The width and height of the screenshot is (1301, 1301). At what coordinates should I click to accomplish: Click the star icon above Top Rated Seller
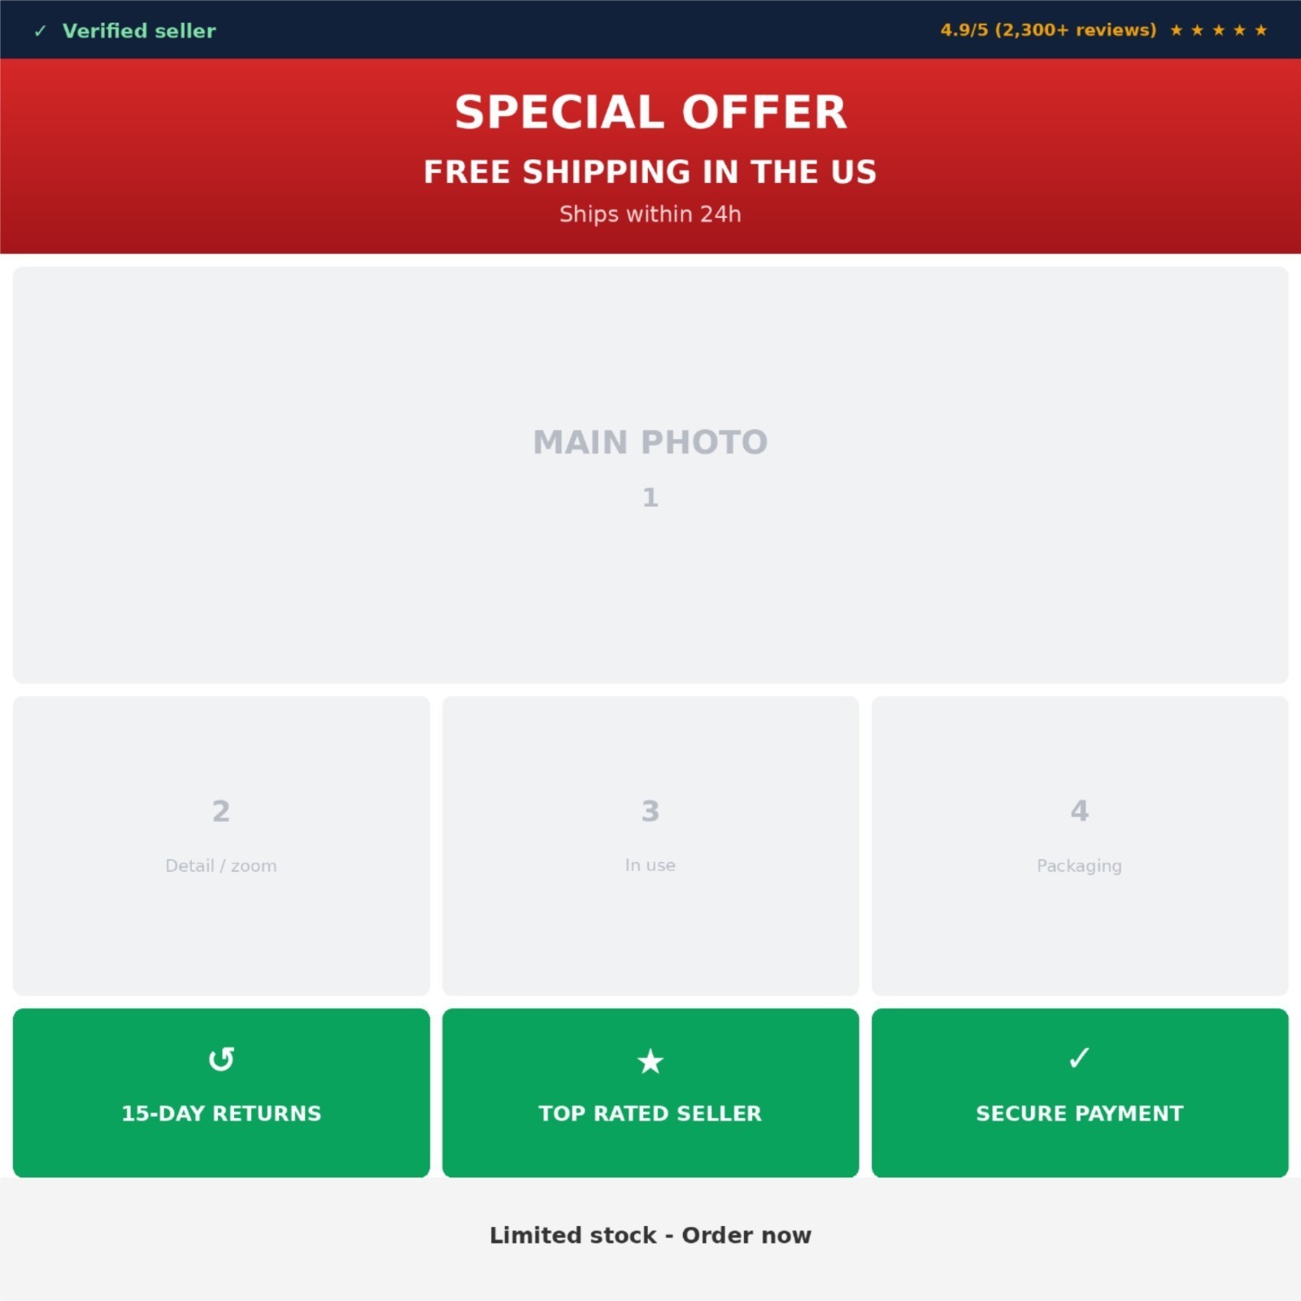point(650,1060)
